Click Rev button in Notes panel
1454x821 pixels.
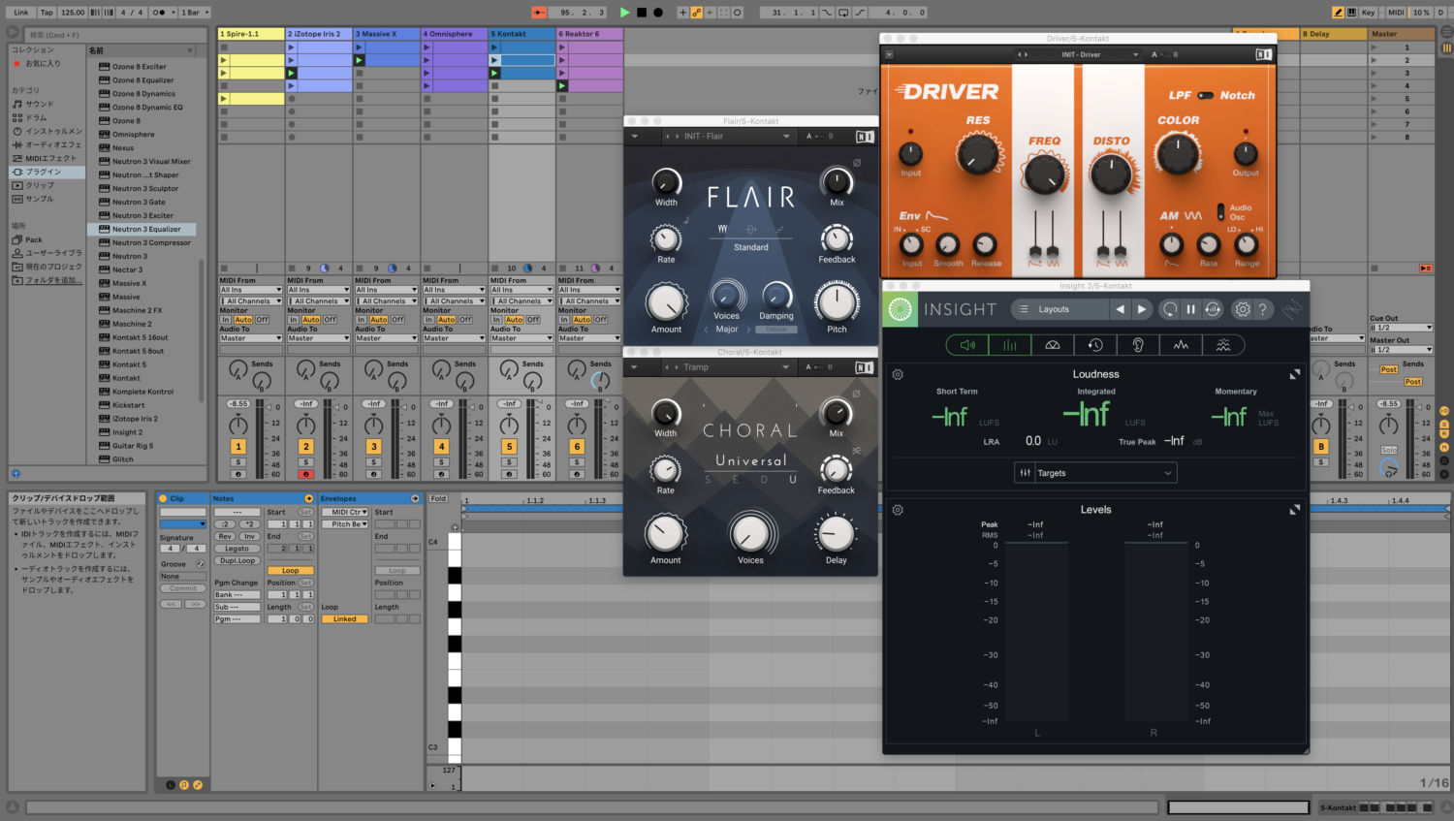[x=225, y=536]
